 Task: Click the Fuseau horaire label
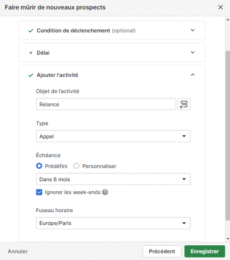click(x=55, y=210)
